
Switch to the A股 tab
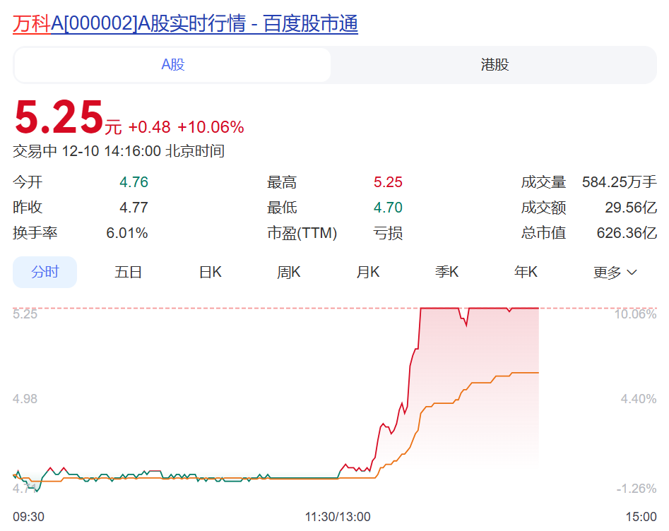pyautogui.click(x=172, y=65)
